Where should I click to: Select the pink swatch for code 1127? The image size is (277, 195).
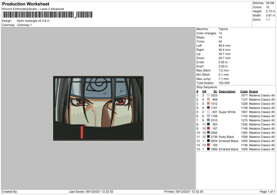pyautogui.click(x=209, y=99)
